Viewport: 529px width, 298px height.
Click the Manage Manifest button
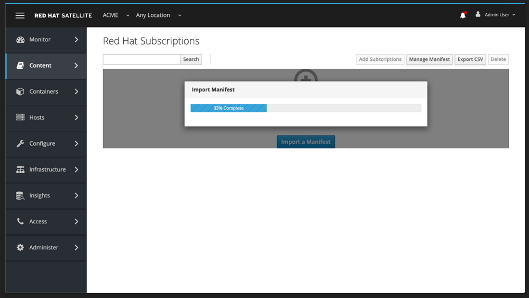click(x=429, y=59)
